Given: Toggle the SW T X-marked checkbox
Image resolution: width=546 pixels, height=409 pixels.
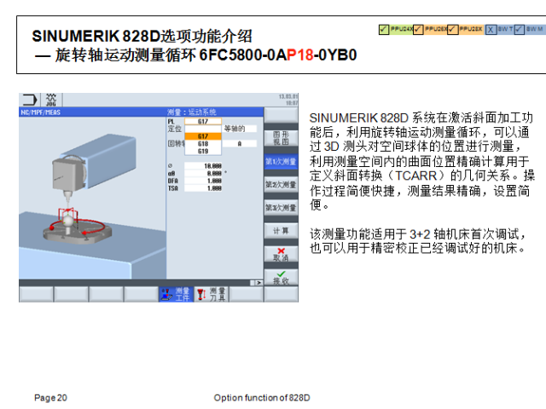Looking at the screenshot, I should 491,29.
